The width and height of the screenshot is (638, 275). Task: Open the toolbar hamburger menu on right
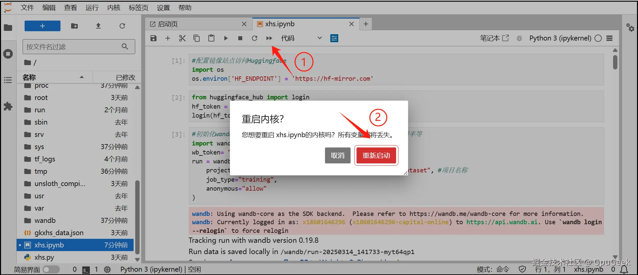[609, 38]
